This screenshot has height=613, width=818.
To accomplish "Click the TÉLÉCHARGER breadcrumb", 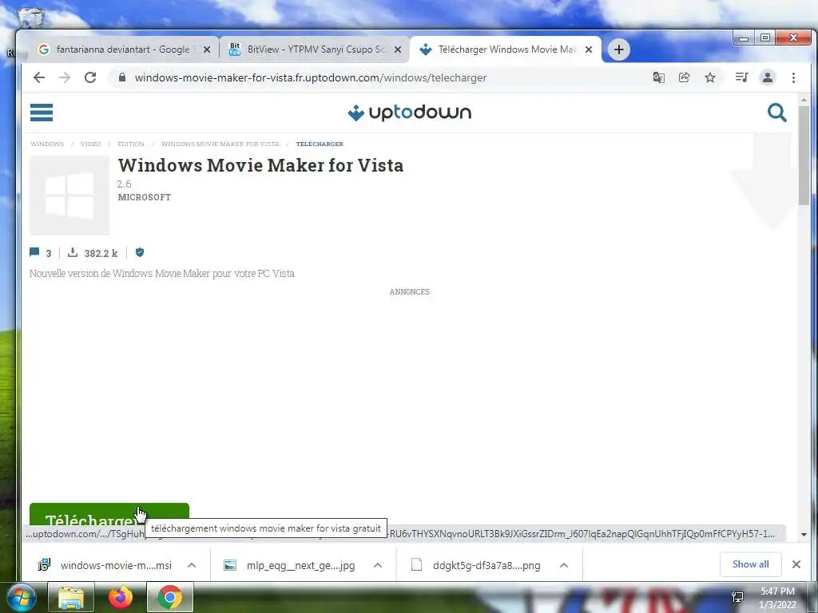I will click(320, 144).
